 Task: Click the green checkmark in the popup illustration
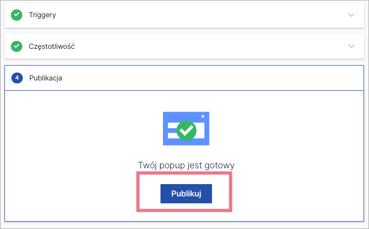[187, 129]
